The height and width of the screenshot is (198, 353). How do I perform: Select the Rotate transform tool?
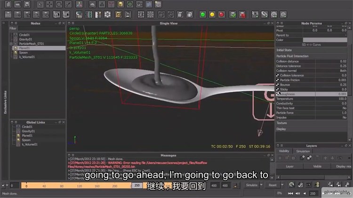coord(59,4)
